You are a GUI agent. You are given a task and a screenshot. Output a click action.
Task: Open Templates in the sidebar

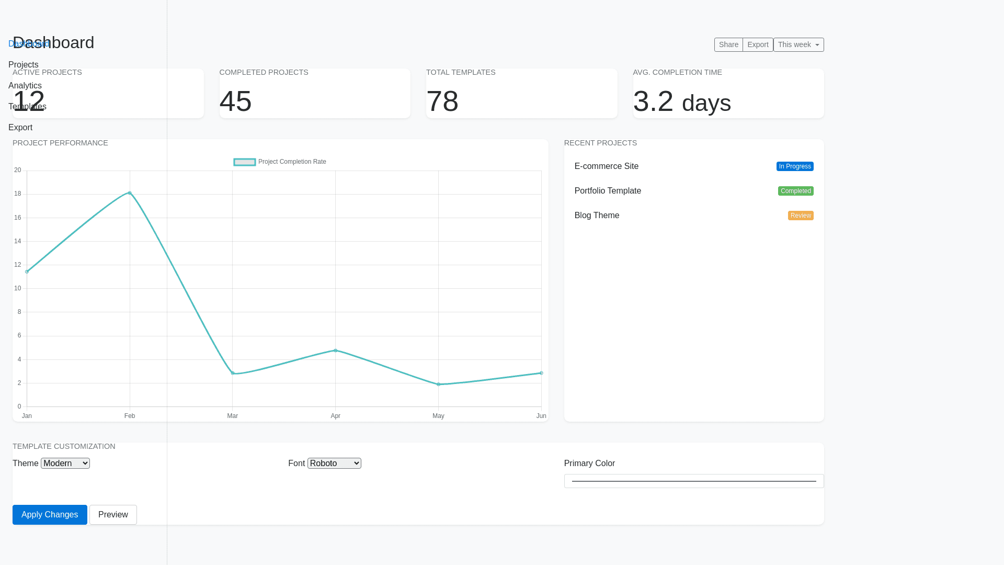(x=27, y=107)
